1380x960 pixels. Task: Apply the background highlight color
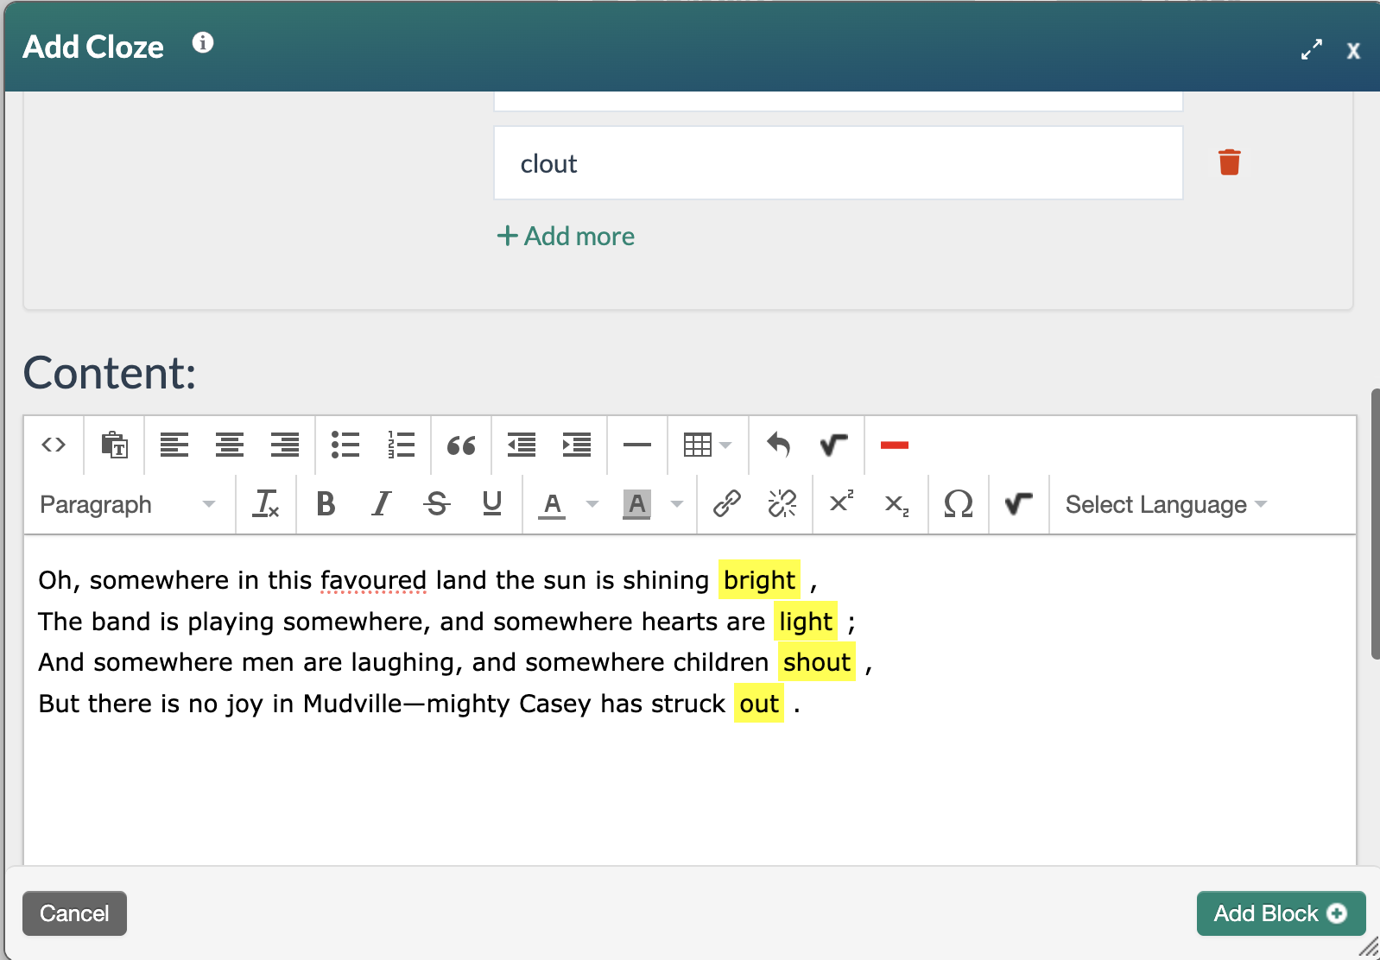(x=636, y=503)
